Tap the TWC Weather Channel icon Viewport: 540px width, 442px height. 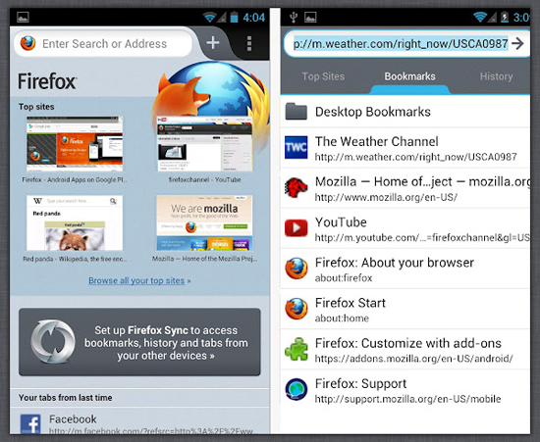(297, 147)
